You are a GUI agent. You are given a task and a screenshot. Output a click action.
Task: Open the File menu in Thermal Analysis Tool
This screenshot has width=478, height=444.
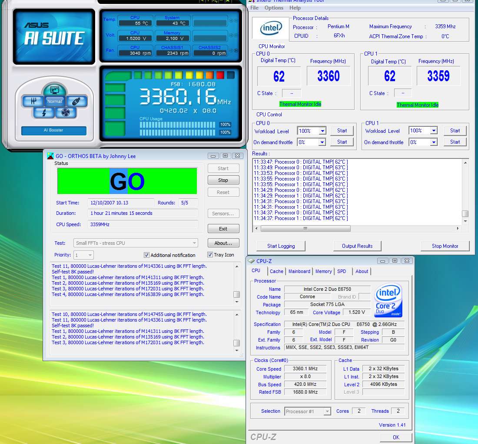255,8
